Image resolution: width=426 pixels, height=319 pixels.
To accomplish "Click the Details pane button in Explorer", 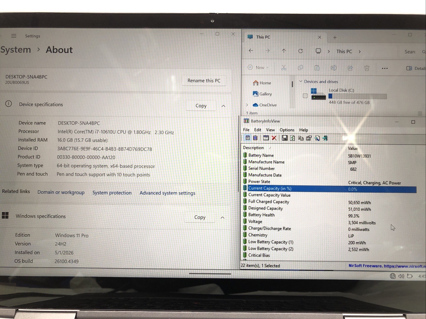I will (416, 68).
